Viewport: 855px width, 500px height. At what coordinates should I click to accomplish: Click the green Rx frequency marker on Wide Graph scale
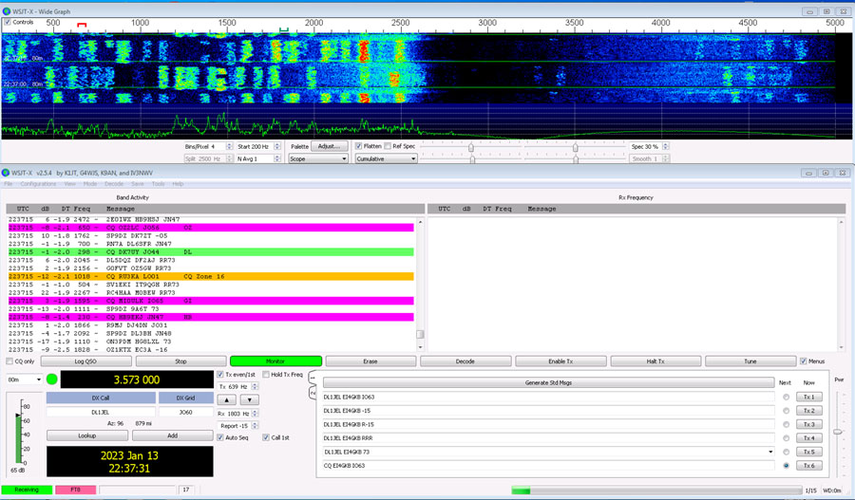click(283, 29)
